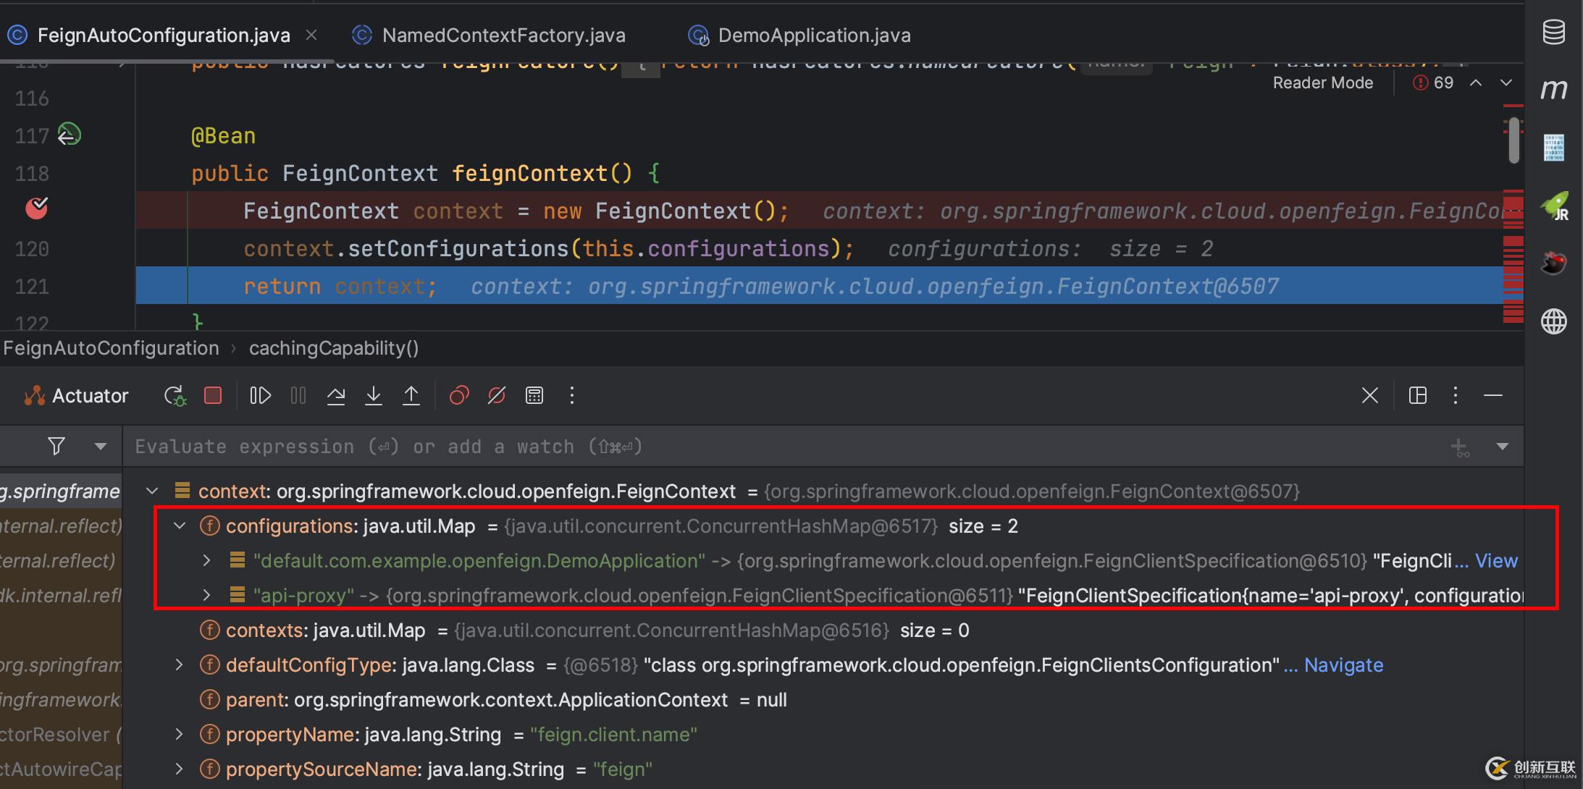Resume program execution
This screenshot has height=789, width=1583.
pyautogui.click(x=260, y=396)
